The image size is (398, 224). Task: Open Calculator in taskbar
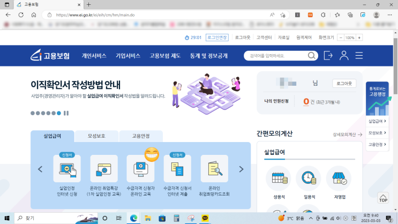tap(176, 218)
